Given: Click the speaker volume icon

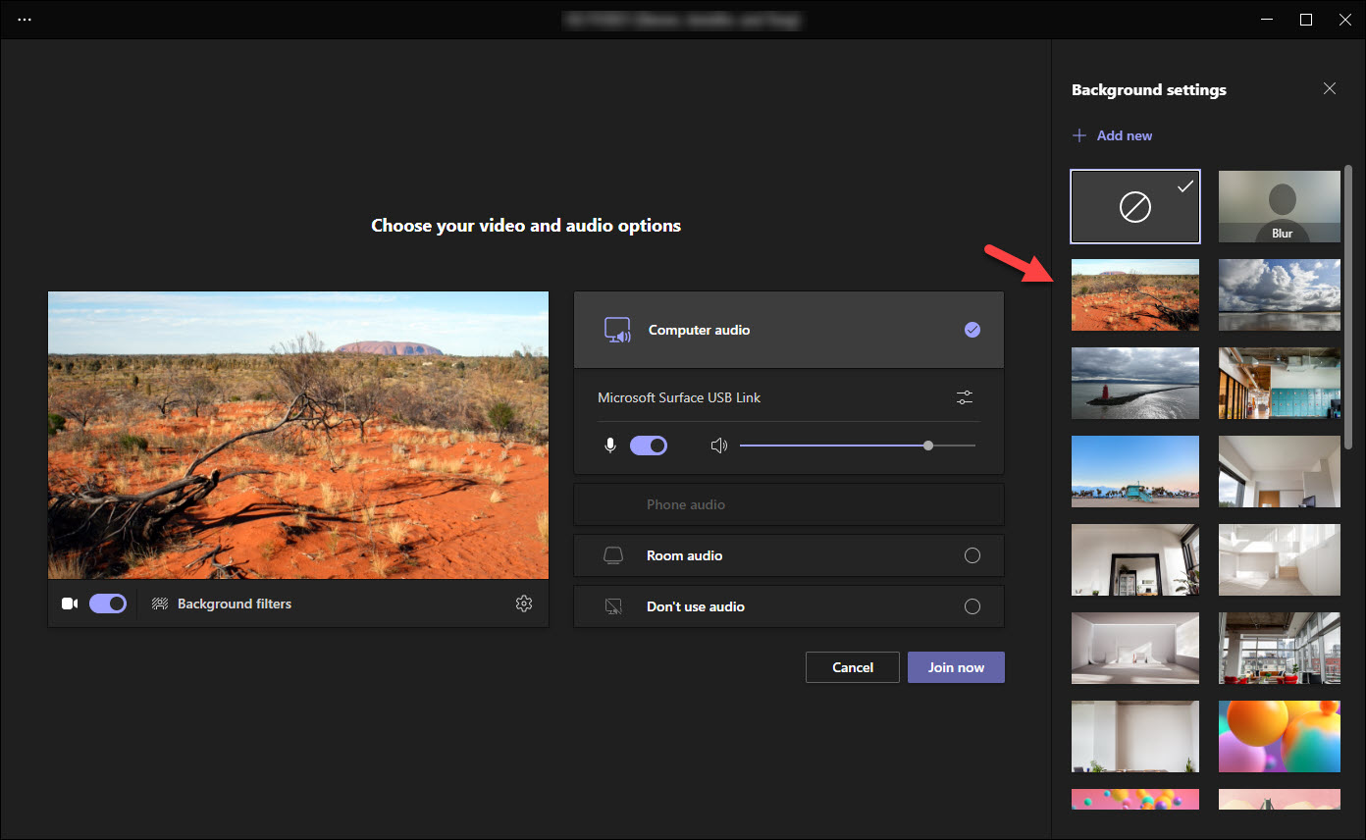Looking at the screenshot, I should pyautogui.click(x=719, y=446).
